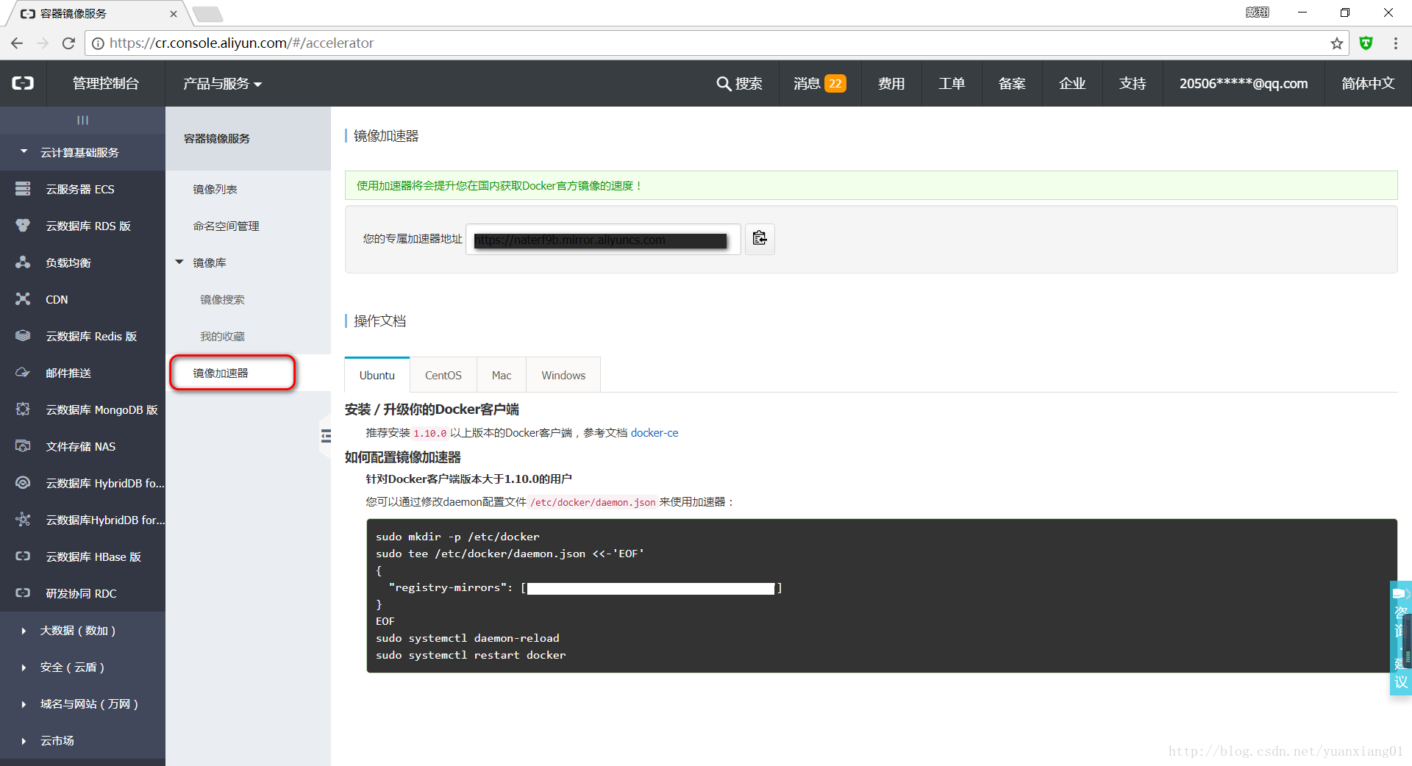Click the 容器镜像服务 sidebar title
The image size is (1412, 766).
(217, 138)
